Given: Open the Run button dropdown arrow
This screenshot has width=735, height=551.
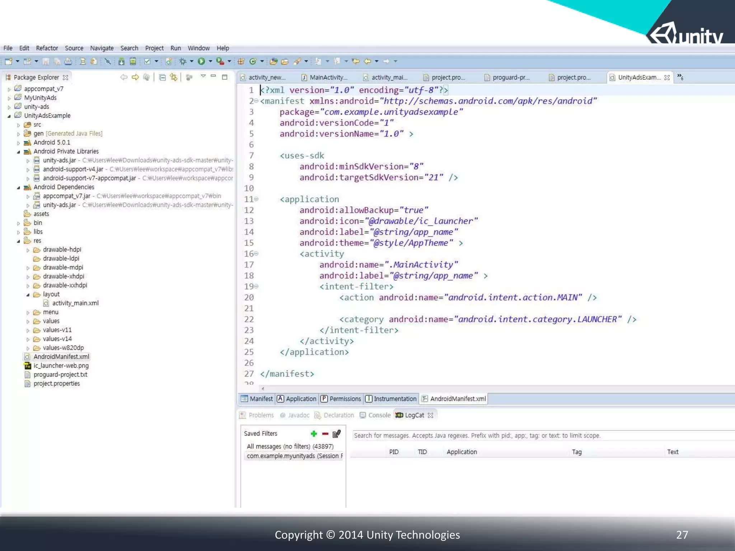Looking at the screenshot, I should click(210, 61).
